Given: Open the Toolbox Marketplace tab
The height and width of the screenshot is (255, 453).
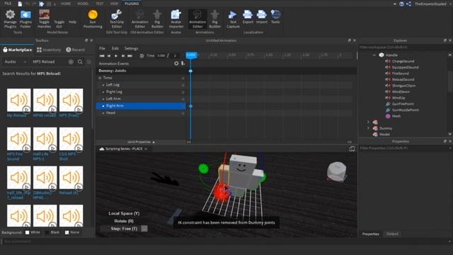Looking at the screenshot, I should (17, 50).
